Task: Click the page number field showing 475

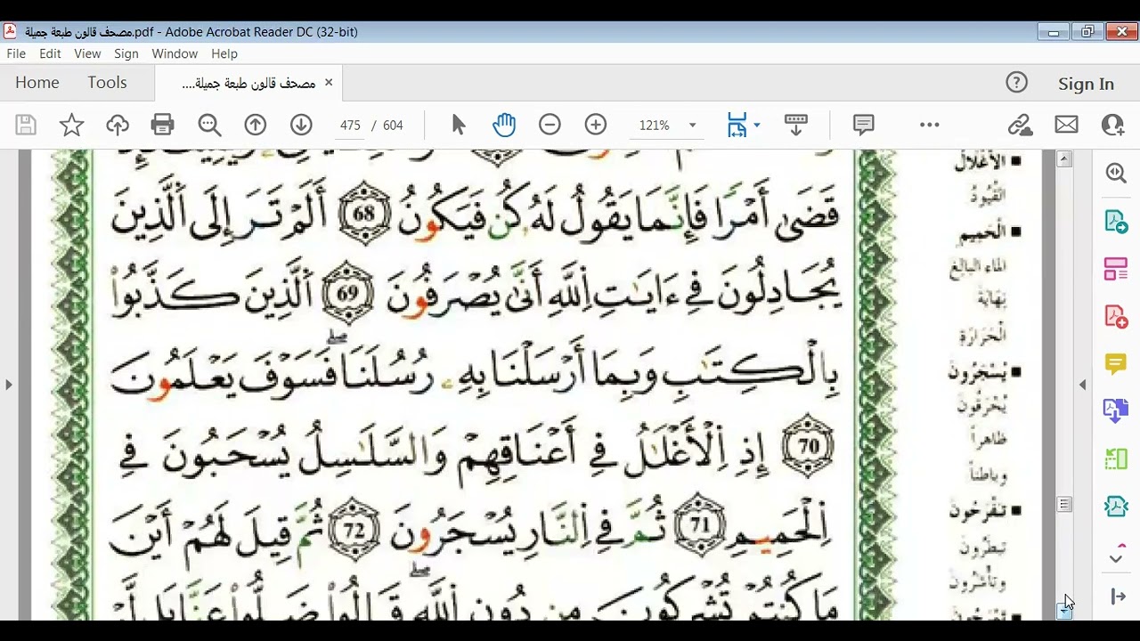Action: [349, 126]
